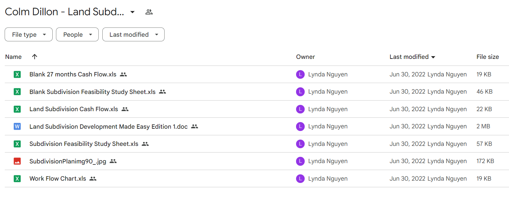Click shared icon next to Land Subdivision Cash Flow

pyautogui.click(x=125, y=109)
